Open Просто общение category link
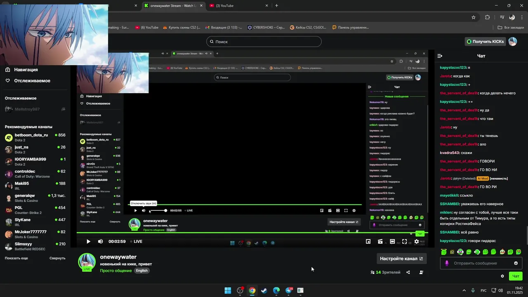Viewport: 528px width, 297px height. point(116,271)
